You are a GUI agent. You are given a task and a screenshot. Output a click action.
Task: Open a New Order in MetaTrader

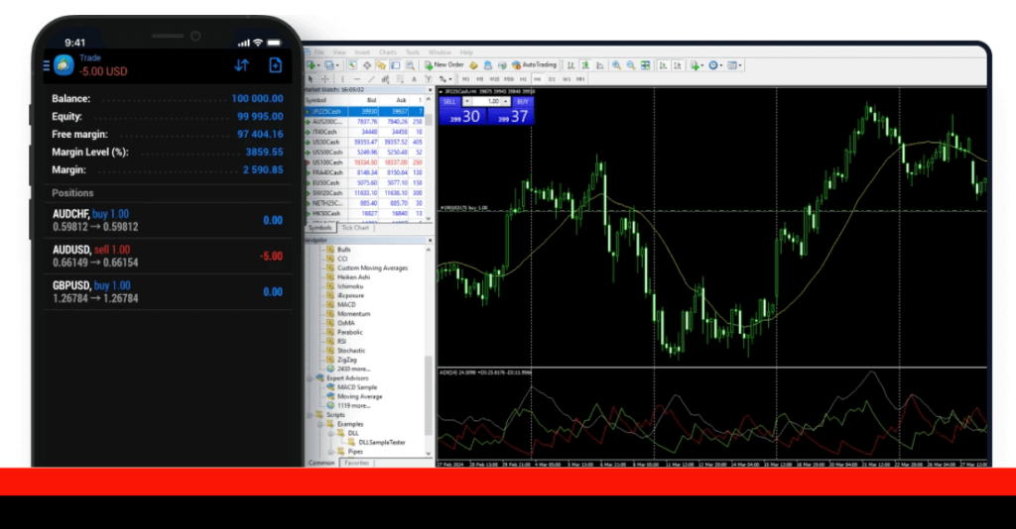(445, 65)
